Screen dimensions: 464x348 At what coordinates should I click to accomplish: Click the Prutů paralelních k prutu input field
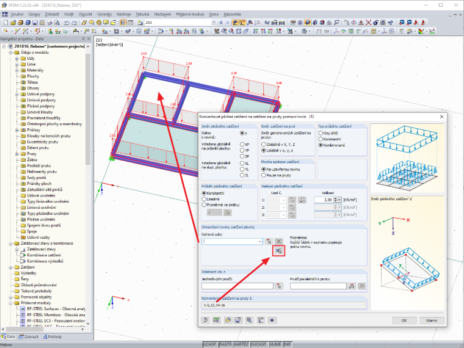[x=318, y=286]
